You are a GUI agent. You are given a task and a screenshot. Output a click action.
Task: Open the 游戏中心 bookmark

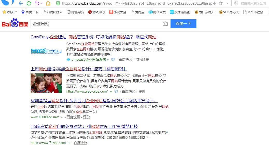(96, 12)
